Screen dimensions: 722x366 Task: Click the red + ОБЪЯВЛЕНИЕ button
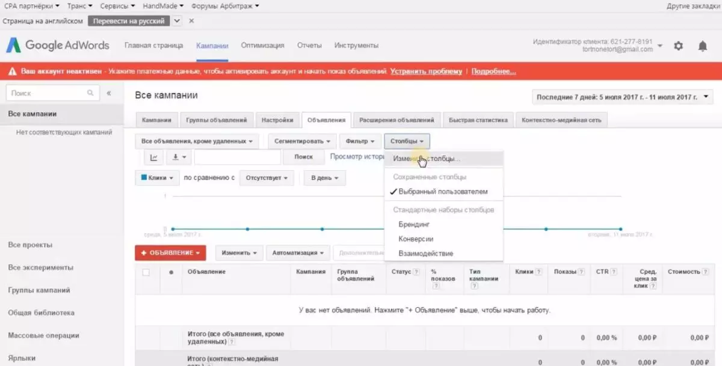pyautogui.click(x=171, y=253)
